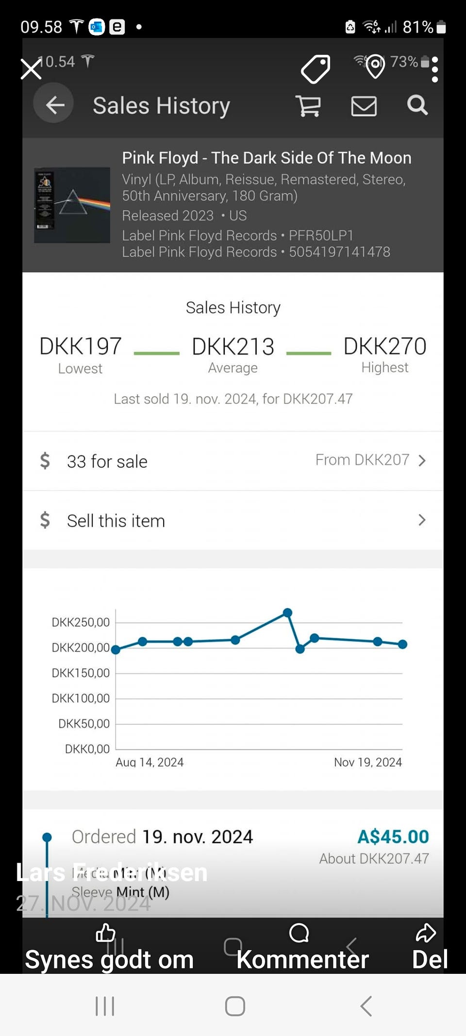Share the photo with Del
The width and height of the screenshot is (466, 1036).
428,947
